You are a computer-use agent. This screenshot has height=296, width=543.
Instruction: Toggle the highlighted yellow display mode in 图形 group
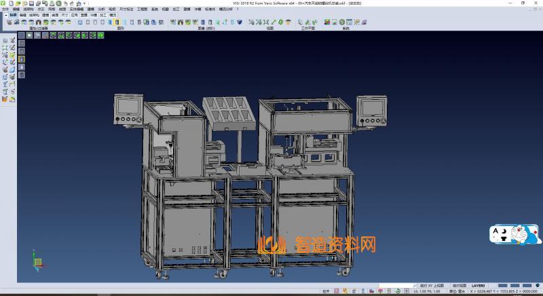point(117,22)
